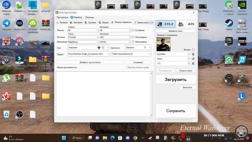Click the Выгрузить button
The width and height of the screenshot is (252, 142).
187,88
